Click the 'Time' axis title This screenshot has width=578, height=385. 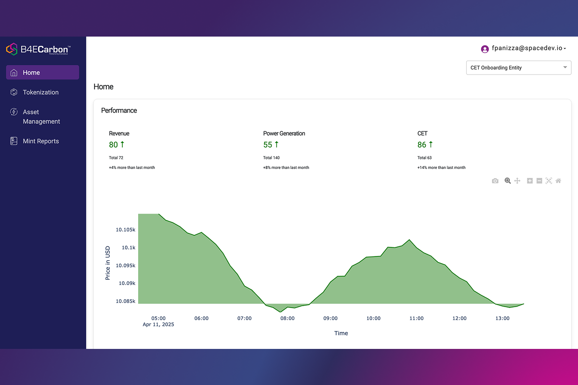341,333
